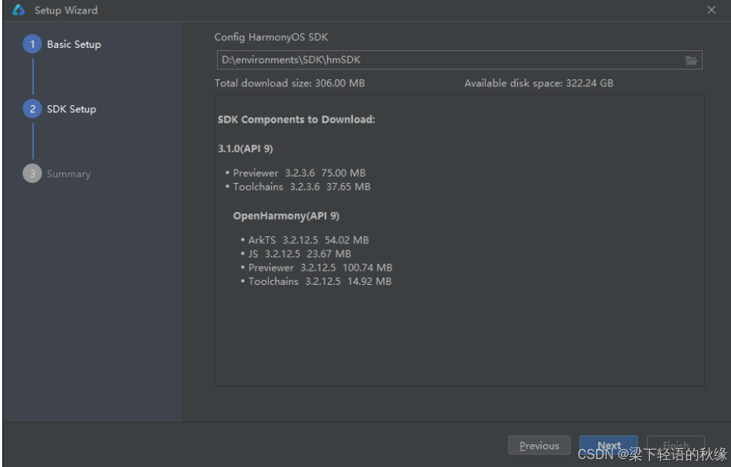731x467 pixels.
Task: Select step 1 circle for Basic Setup
Action: 32,44
